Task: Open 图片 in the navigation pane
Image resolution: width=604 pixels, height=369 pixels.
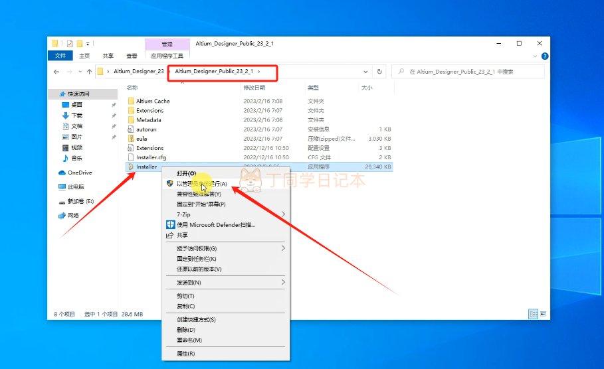Action: coord(76,137)
